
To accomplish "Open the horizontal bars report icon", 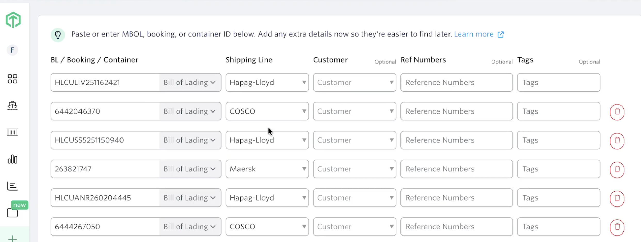I will (12, 186).
